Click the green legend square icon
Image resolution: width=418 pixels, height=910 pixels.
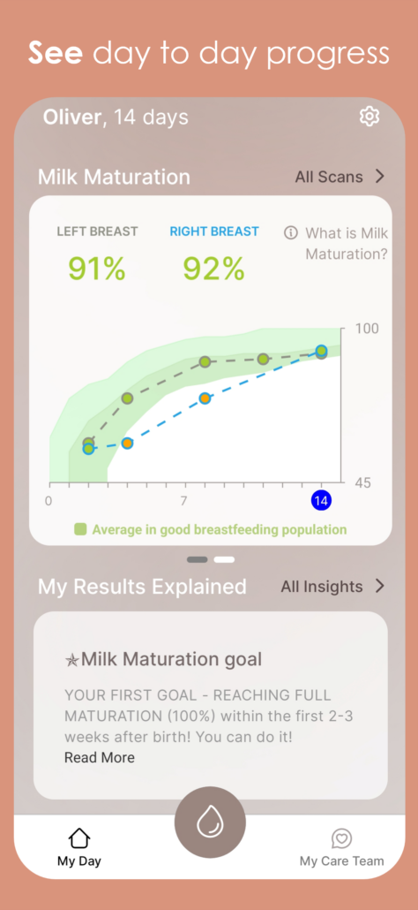80,529
